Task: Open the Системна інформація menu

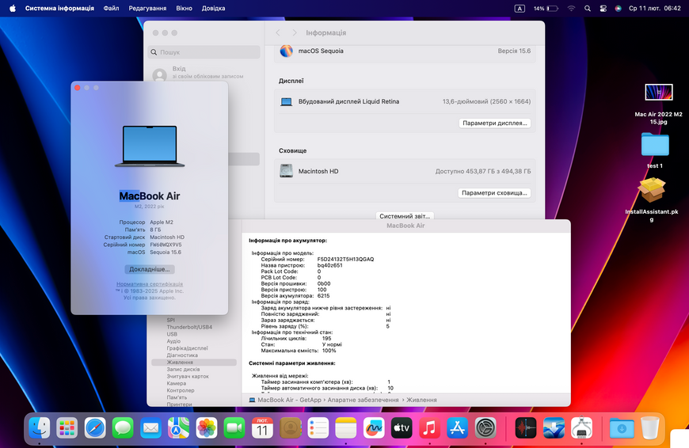Action: coord(59,9)
